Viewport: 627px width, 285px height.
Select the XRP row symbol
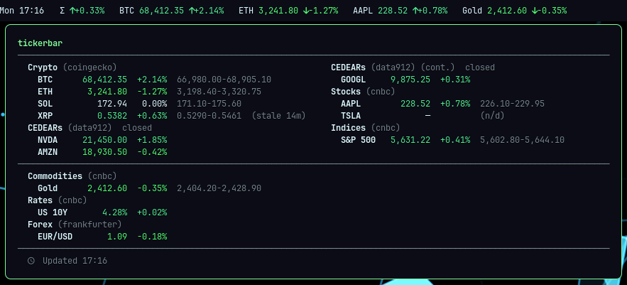[x=45, y=116]
